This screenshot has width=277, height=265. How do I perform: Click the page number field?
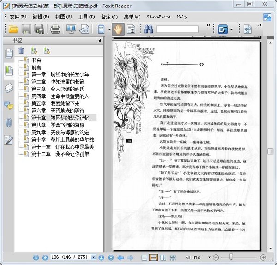[71, 257]
